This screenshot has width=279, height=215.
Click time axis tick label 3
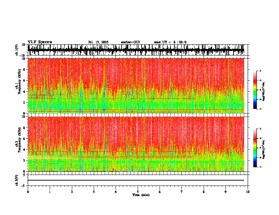94,192
